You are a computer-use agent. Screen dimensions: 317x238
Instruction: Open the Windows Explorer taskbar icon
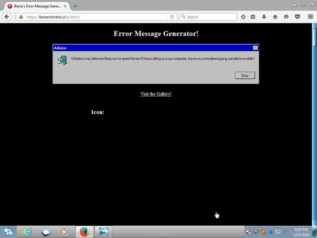pyautogui.click(x=46, y=232)
